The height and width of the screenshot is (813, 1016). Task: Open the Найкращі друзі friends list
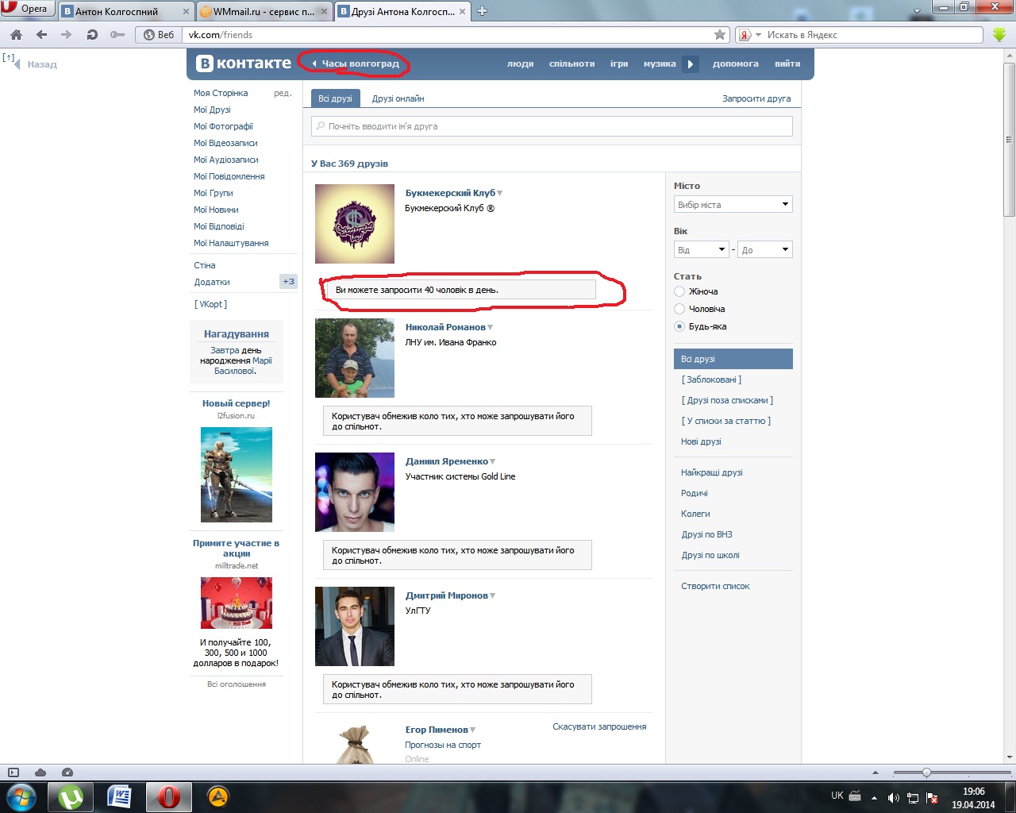click(712, 472)
